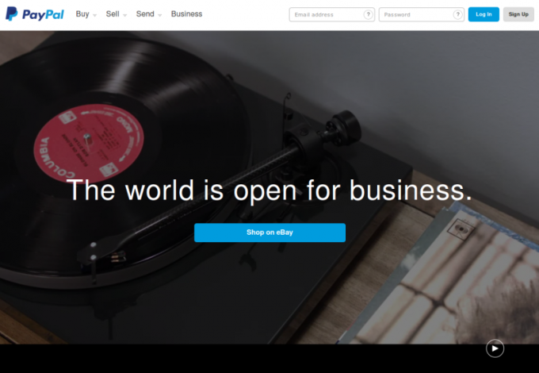The width and height of the screenshot is (539, 373).
Task: Click the help icon in Password field
Action: point(457,14)
